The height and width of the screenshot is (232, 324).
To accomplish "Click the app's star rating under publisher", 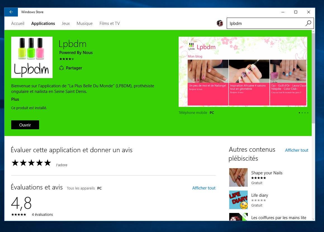I will pos(67,59).
